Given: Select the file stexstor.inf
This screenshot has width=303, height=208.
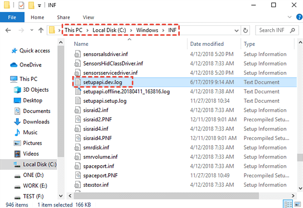Looking at the screenshot, I should coord(96,185).
